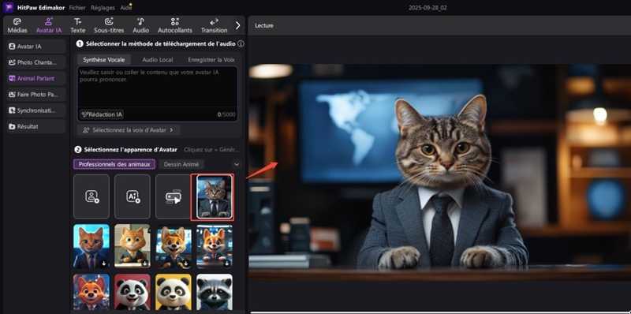Click the avatar video tile icon
The width and height of the screenshot is (631, 314).
click(174, 196)
